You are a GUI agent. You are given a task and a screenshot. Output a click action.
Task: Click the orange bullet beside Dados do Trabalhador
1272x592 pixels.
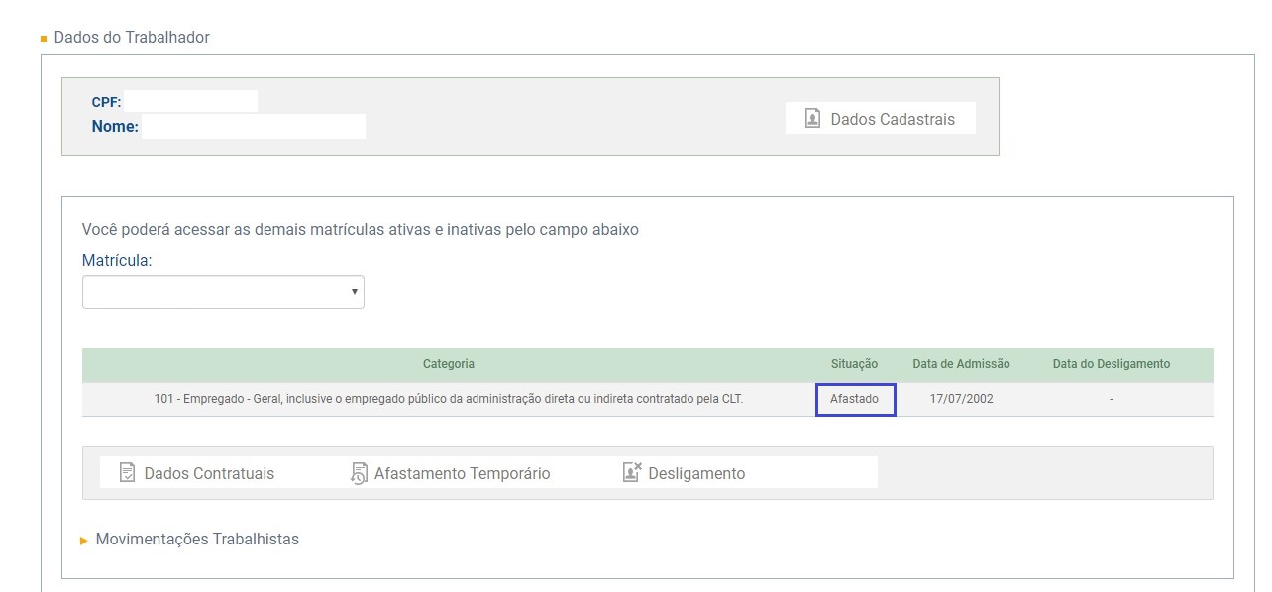(44, 39)
